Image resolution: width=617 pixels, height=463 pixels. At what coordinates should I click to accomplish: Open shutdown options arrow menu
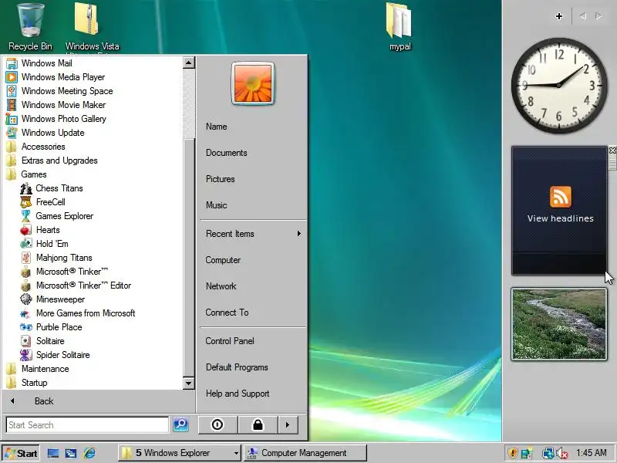288,425
